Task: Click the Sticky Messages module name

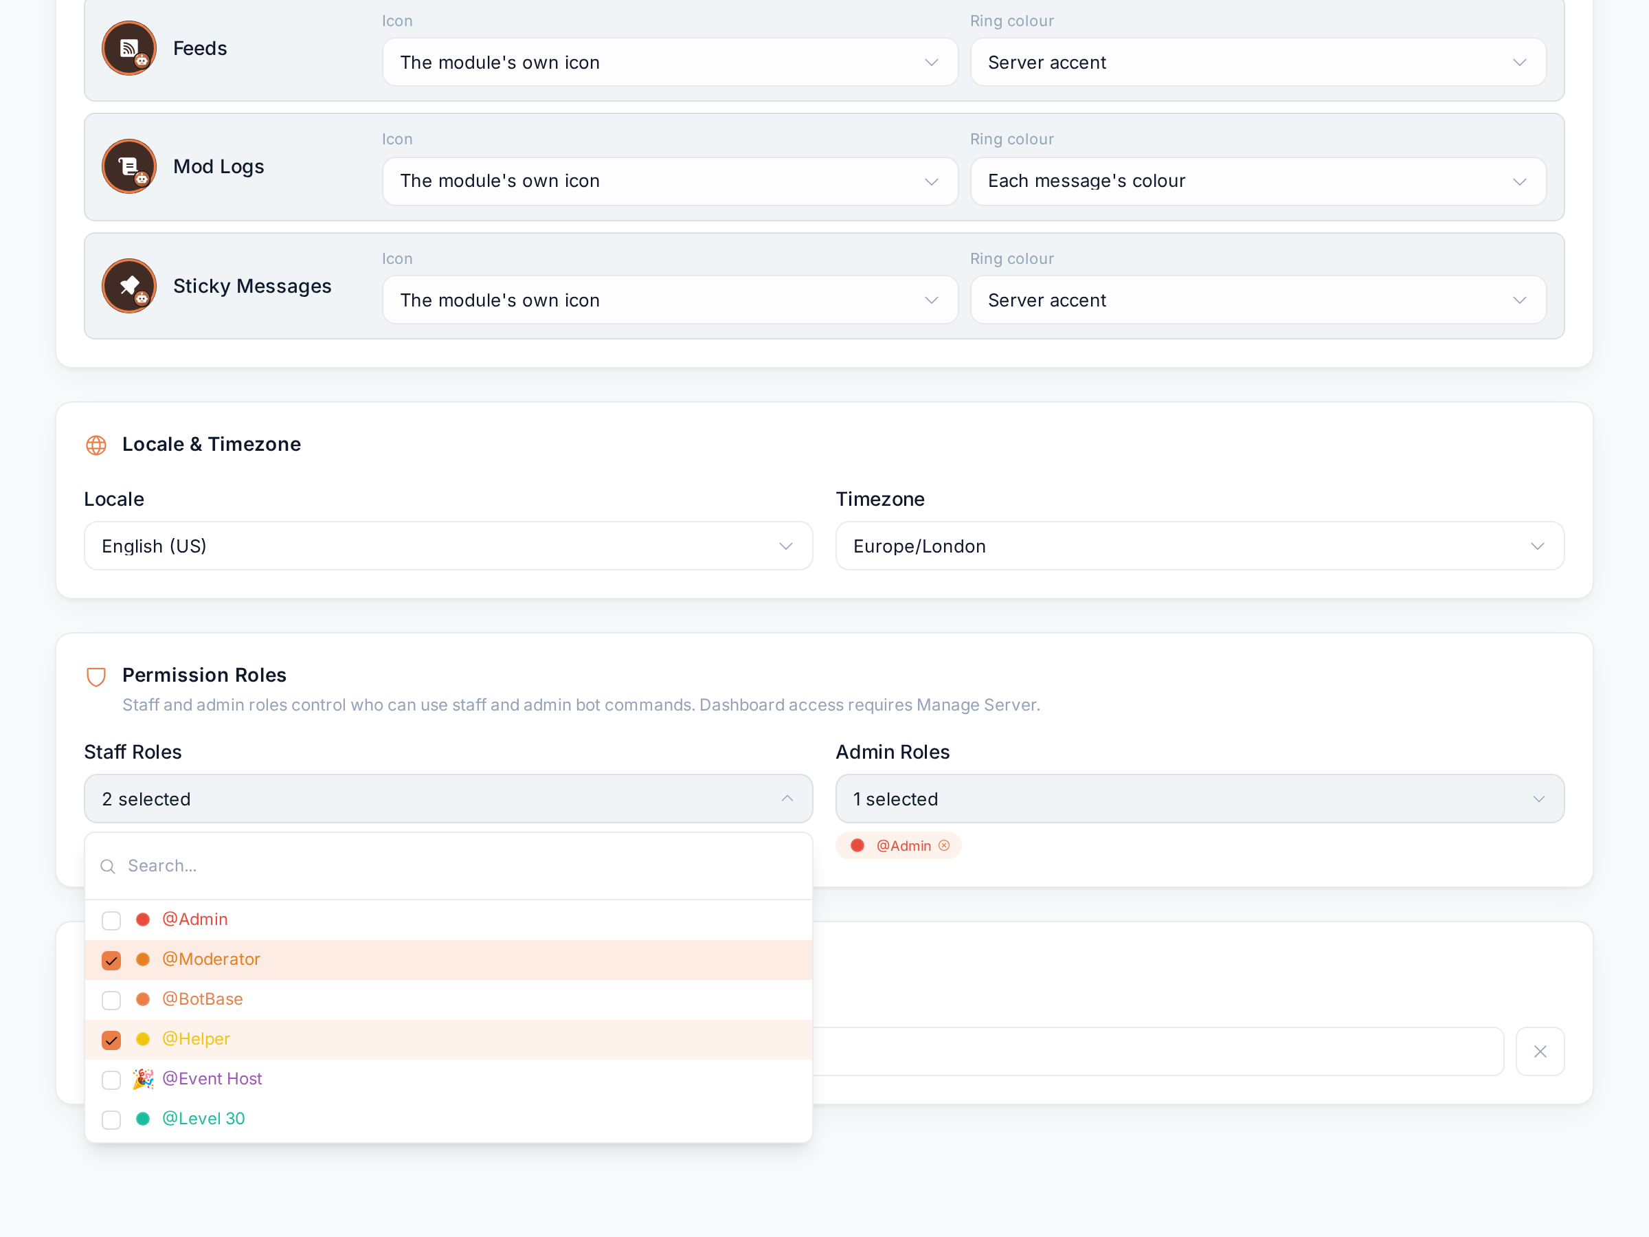Action: click(252, 286)
